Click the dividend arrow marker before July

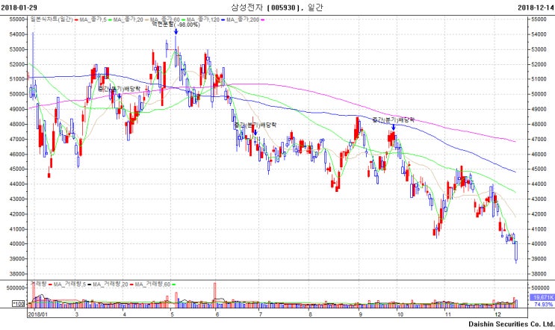click(255, 131)
